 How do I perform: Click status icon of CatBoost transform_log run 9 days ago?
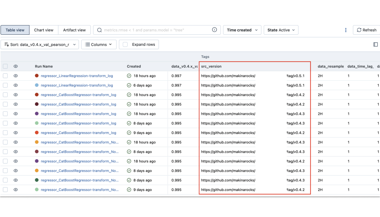click(129, 133)
